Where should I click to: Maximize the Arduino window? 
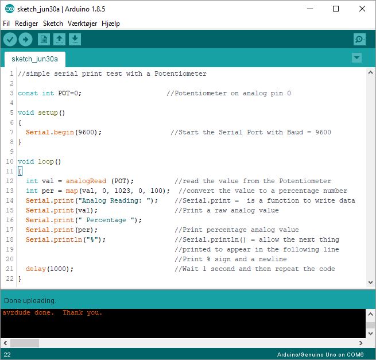pos(336,9)
